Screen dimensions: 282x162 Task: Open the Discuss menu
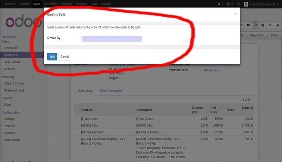coord(10,4)
